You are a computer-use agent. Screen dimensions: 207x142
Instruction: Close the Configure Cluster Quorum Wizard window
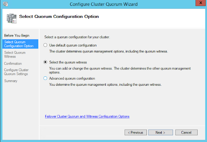(x=201, y=3)
